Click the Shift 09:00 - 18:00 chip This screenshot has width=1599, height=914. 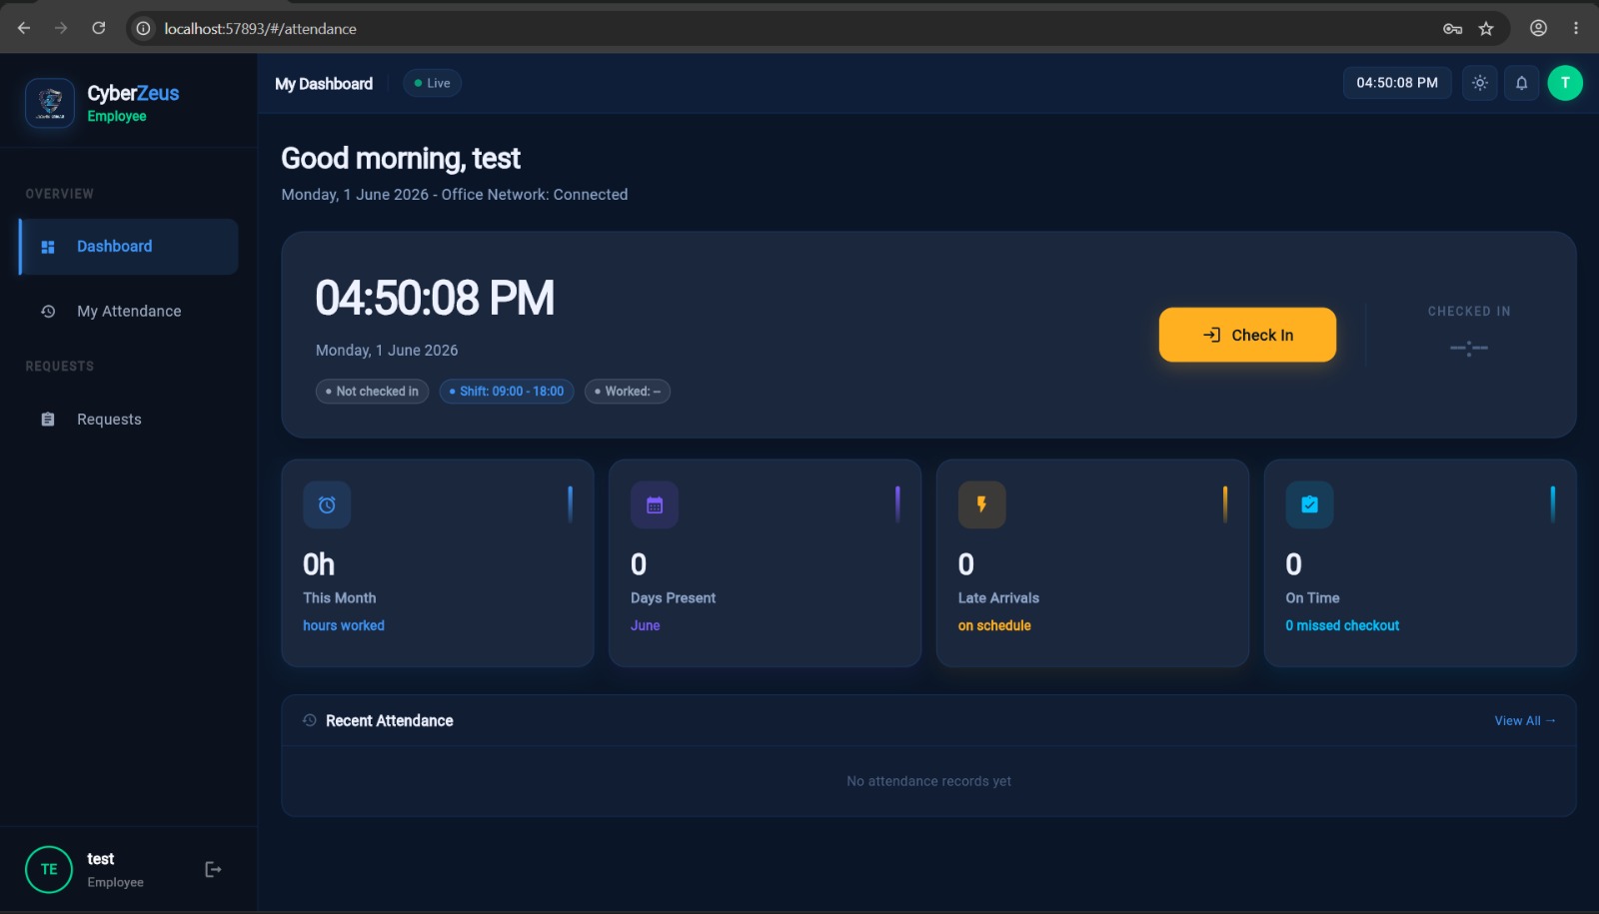click(507, 392)
